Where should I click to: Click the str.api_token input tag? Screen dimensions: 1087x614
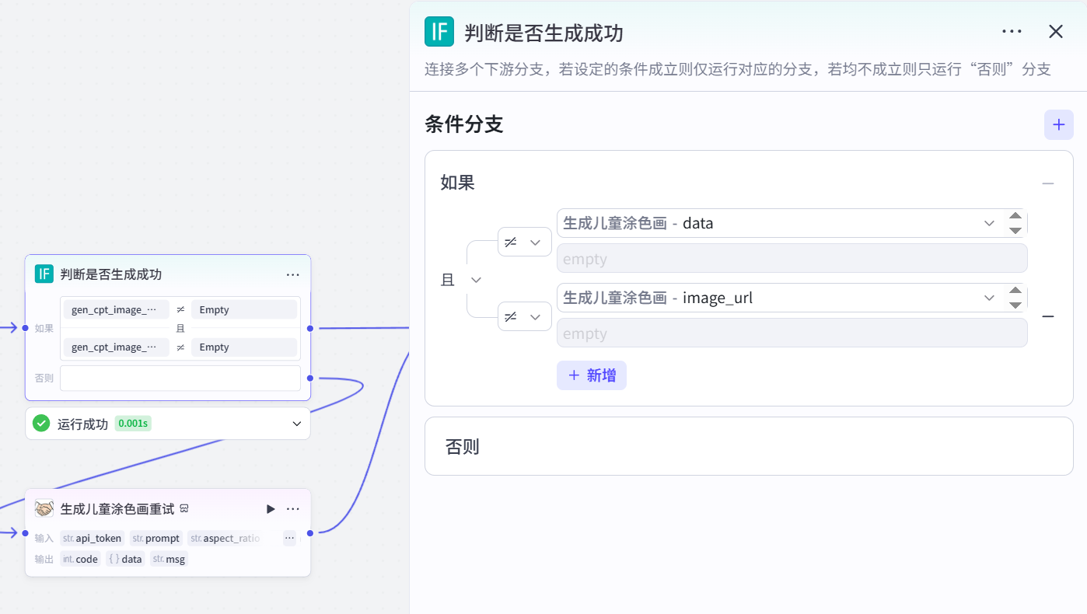pyautogui.click(x=93, y=538)
